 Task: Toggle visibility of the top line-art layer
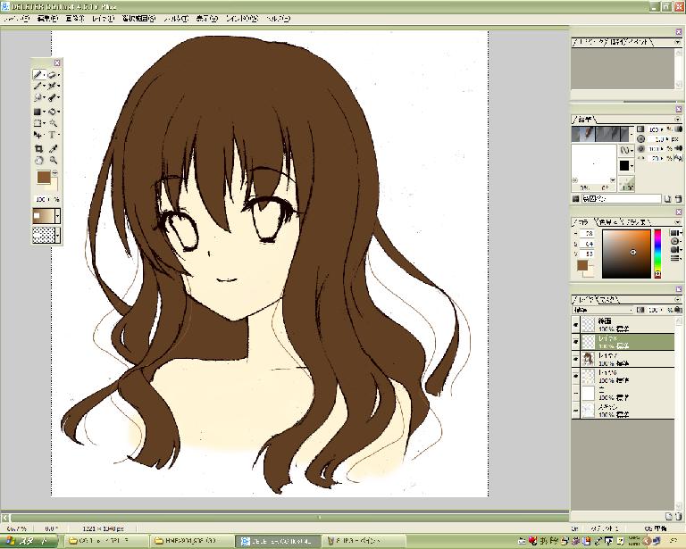(576, 325)
